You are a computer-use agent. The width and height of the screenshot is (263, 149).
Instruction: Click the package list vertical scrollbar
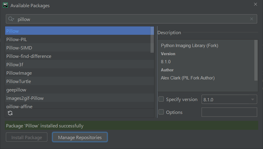click(152, 40)
